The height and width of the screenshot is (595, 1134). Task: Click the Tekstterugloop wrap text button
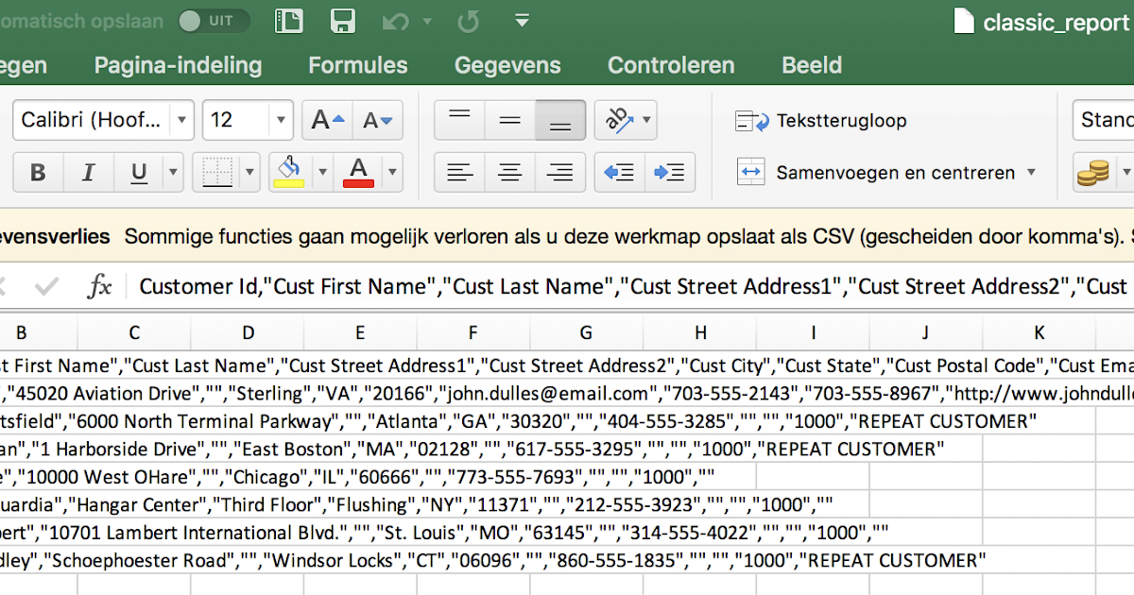click(x=820, y=121)
